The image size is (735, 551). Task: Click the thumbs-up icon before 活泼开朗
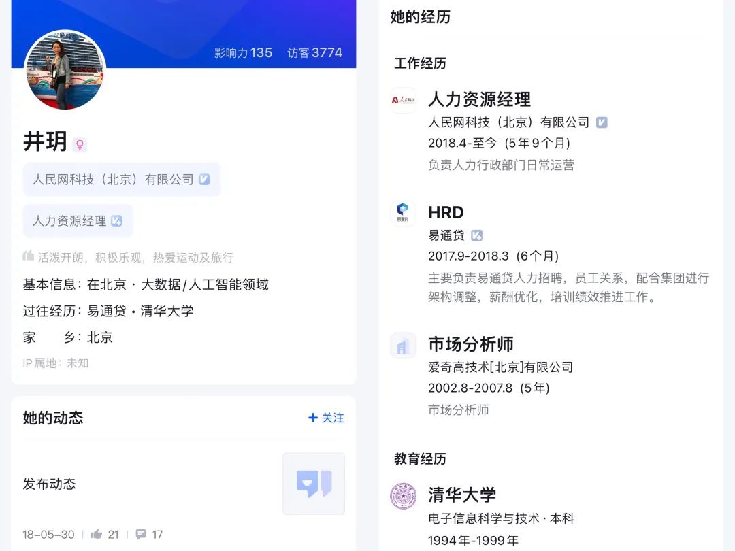pos(28,256)
